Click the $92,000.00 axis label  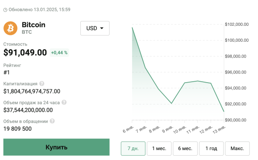coord(236,104)
